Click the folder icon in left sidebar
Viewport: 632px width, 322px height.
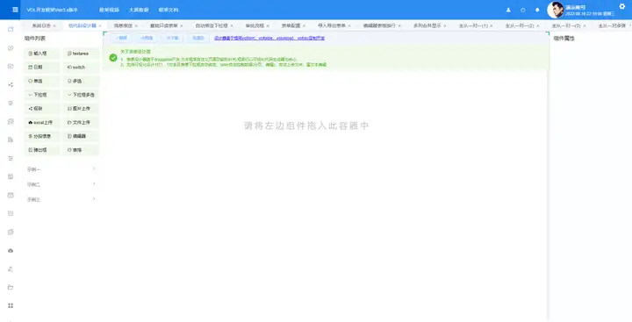11,287
